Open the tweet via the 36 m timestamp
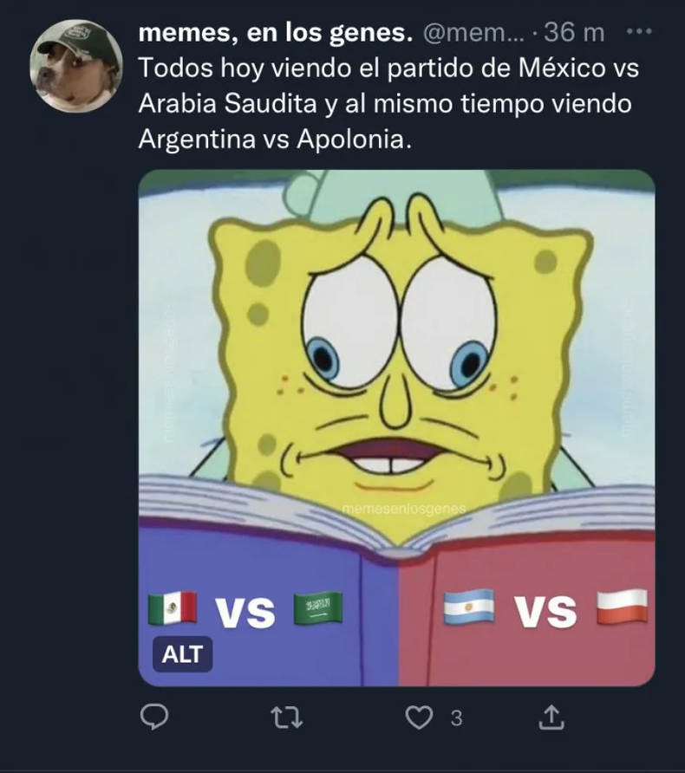685x773 pixels. 574,33
